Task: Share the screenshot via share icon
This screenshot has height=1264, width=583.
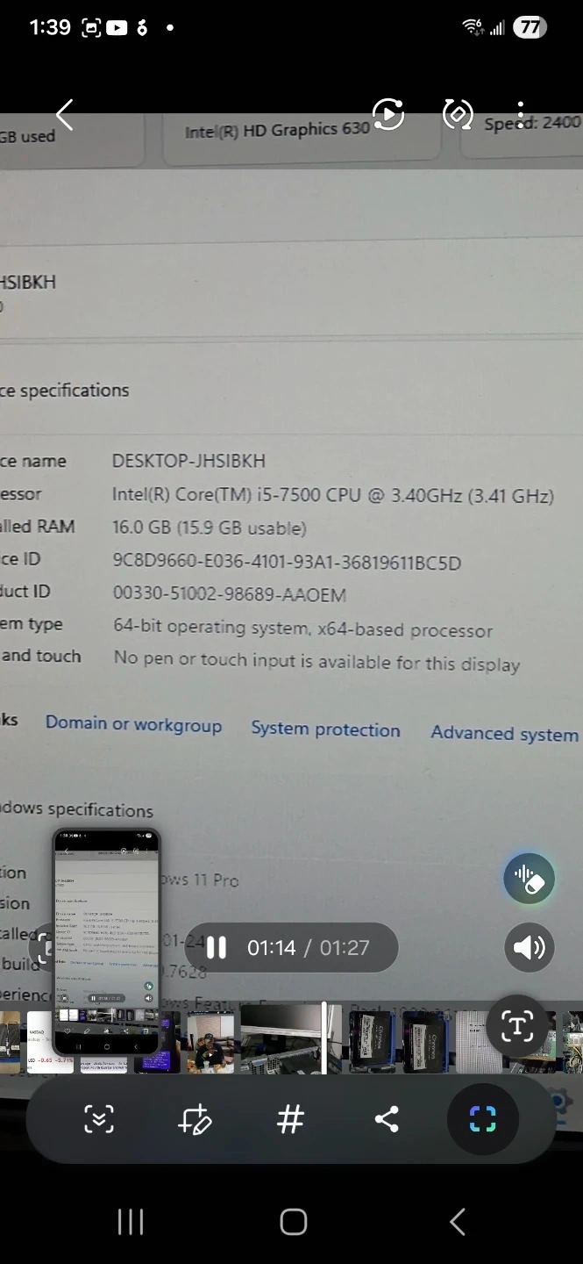Action: [x=387, y=1119]
